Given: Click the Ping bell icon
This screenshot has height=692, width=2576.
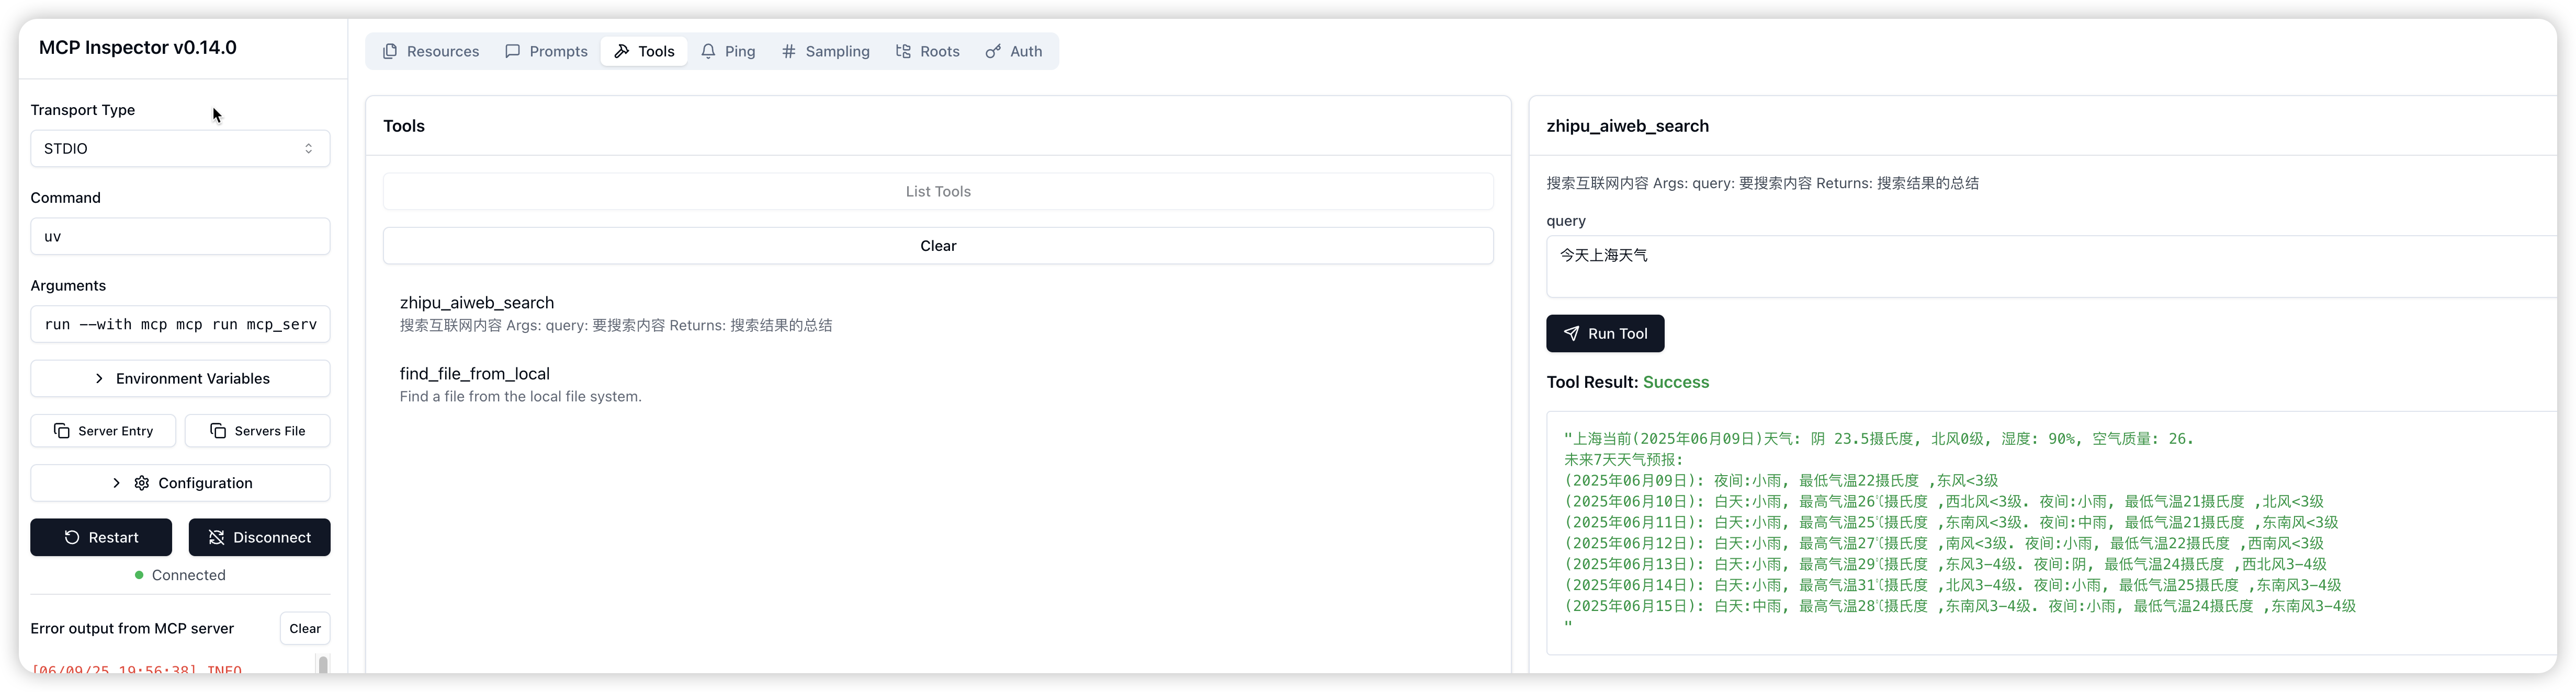Looking at the screenshot, I should point(708,51).
